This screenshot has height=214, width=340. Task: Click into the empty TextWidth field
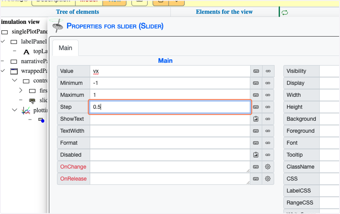pos(170,131)
